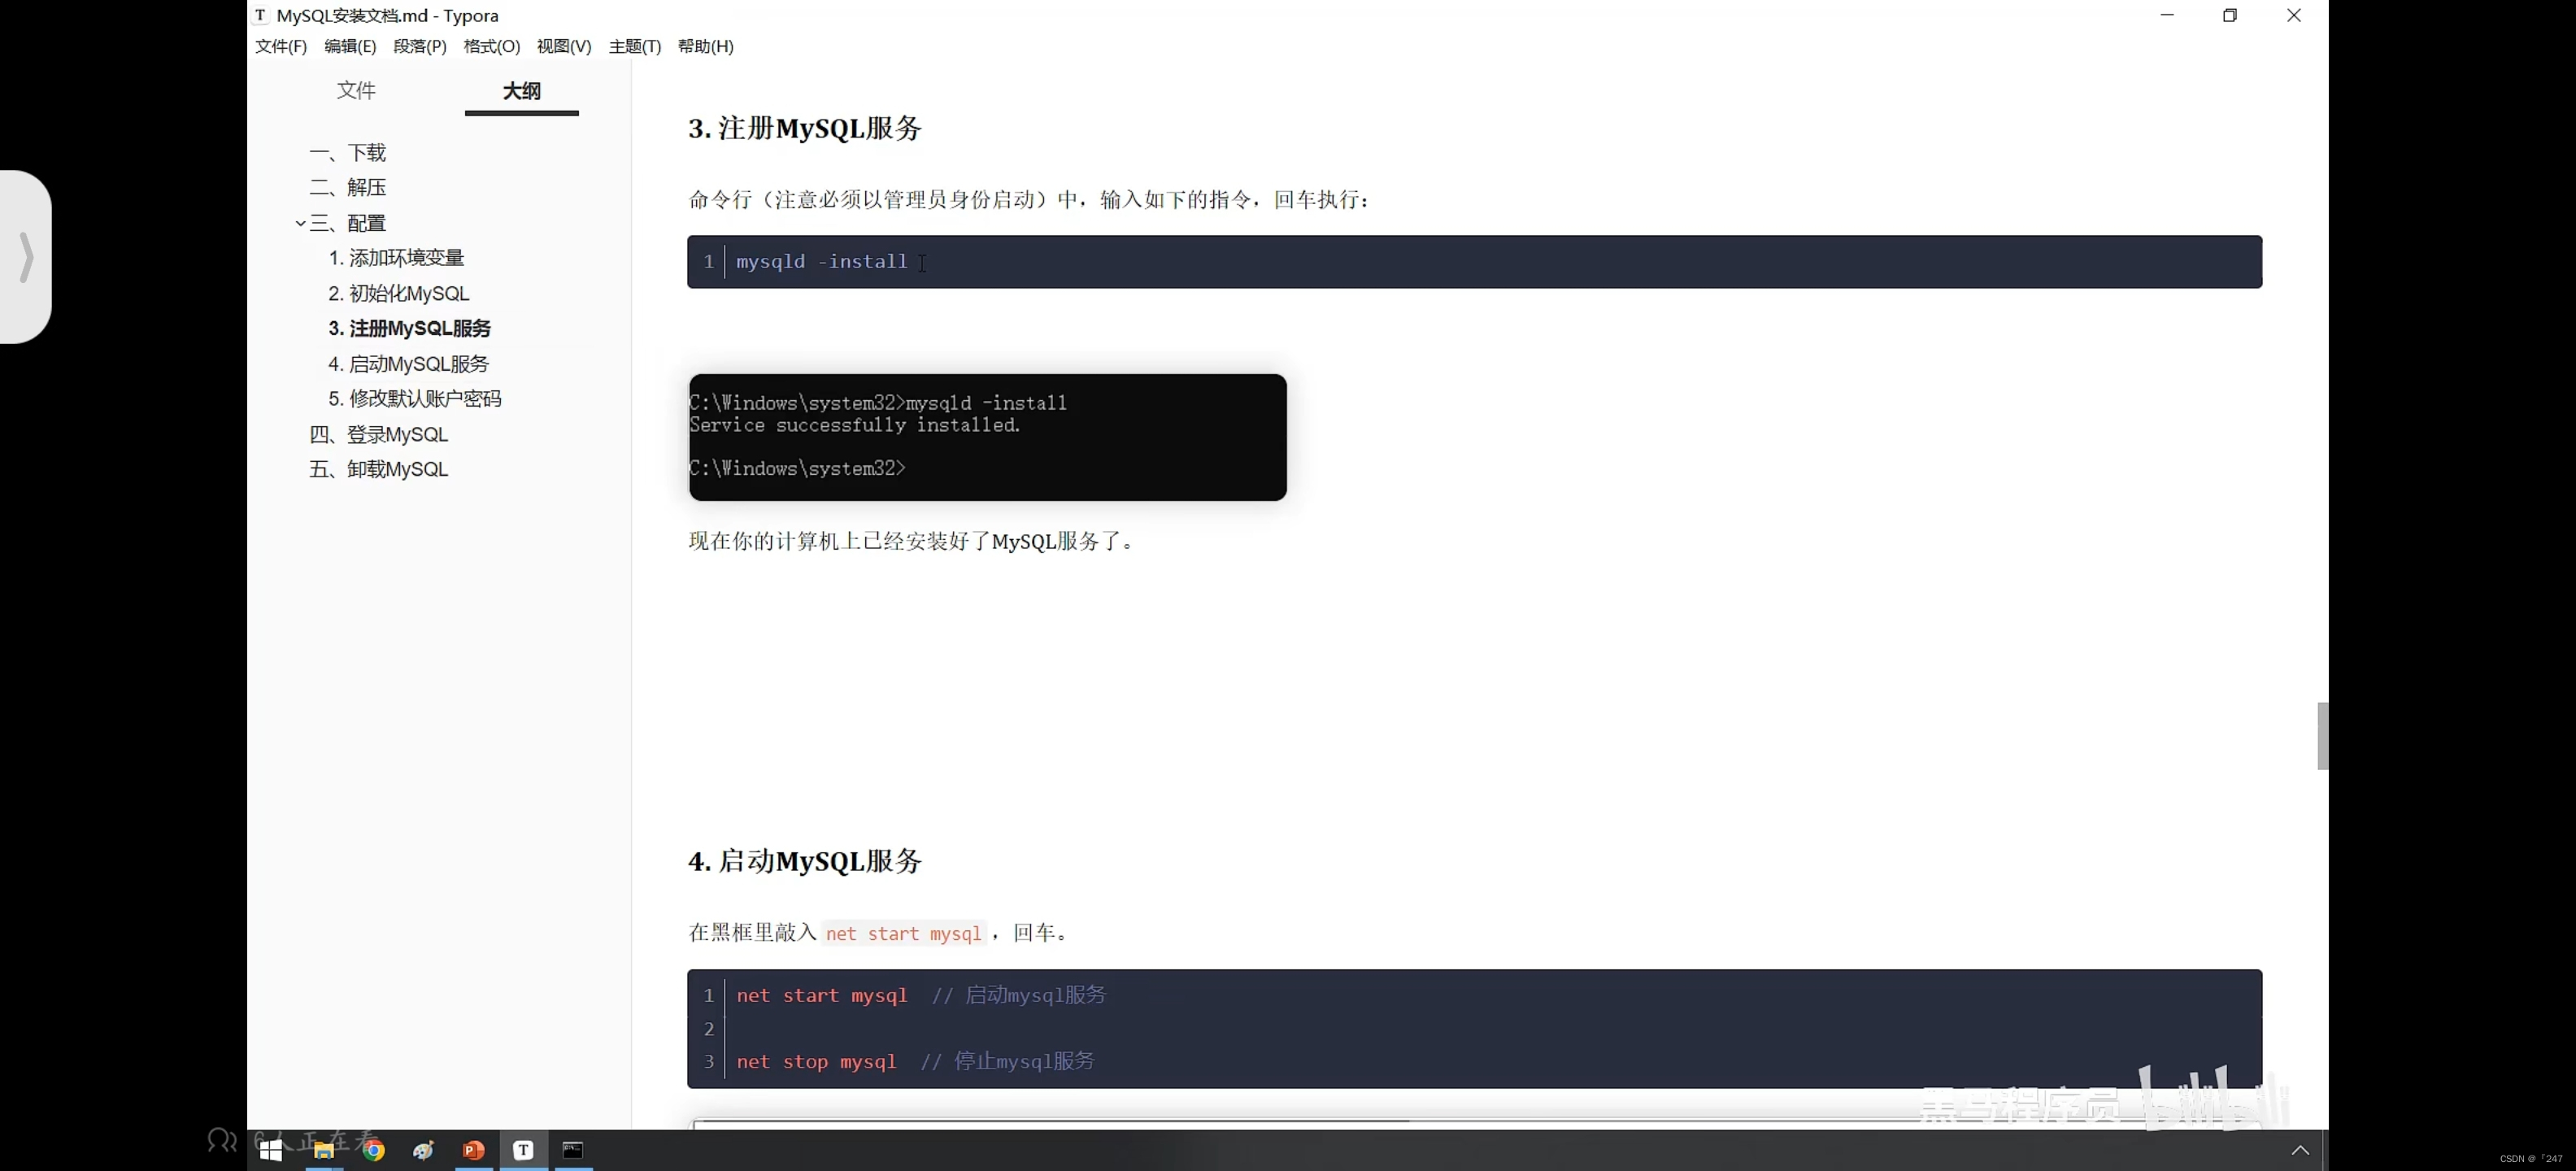Click the mysqld -install code block

1474,262
